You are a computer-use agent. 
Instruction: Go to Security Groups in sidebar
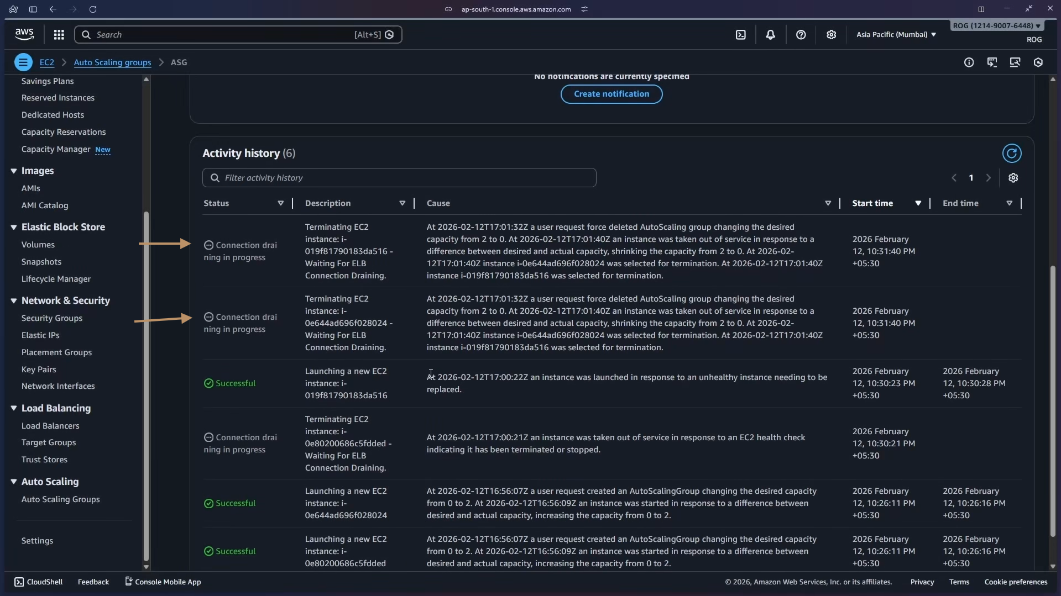pos(52,318)
